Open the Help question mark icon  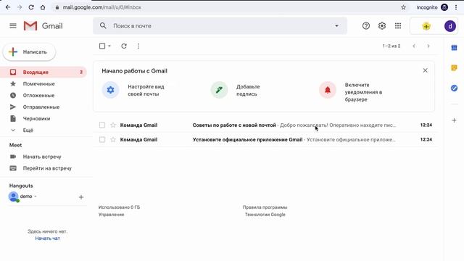pos(366,26)
